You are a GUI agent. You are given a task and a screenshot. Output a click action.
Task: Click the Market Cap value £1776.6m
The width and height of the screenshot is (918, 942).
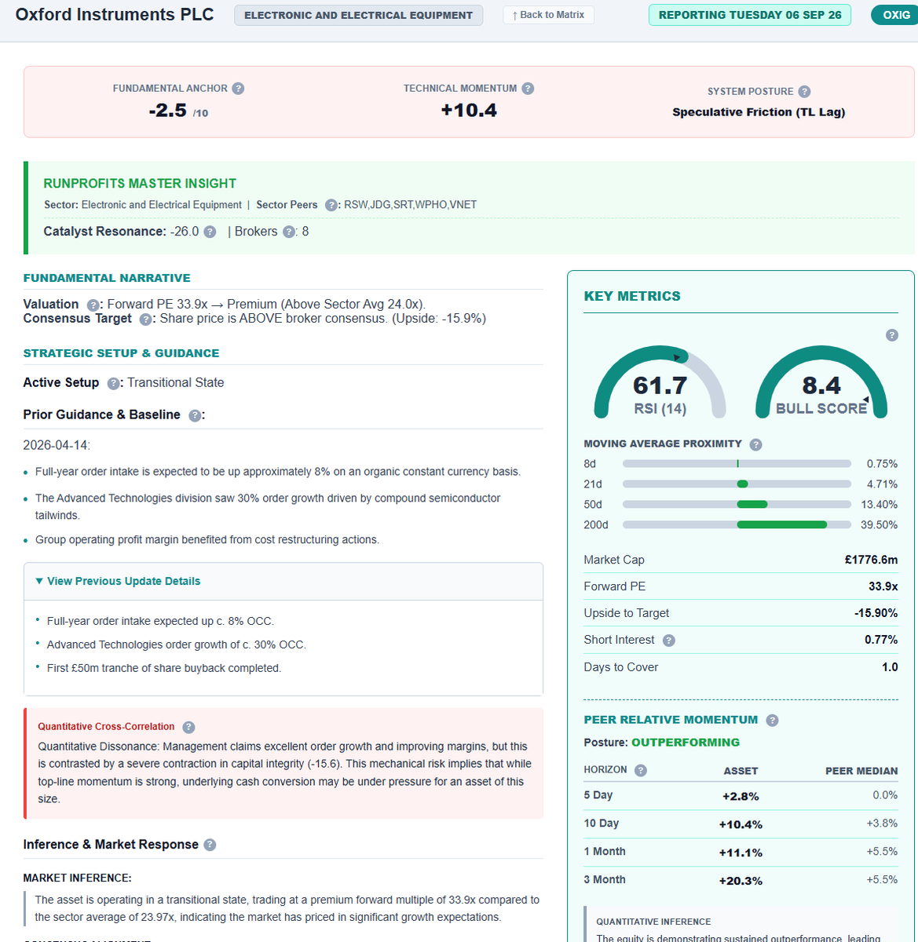871,560
